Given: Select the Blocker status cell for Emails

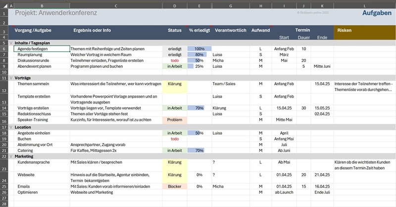Looking at the screenshot, I should 175,186.
